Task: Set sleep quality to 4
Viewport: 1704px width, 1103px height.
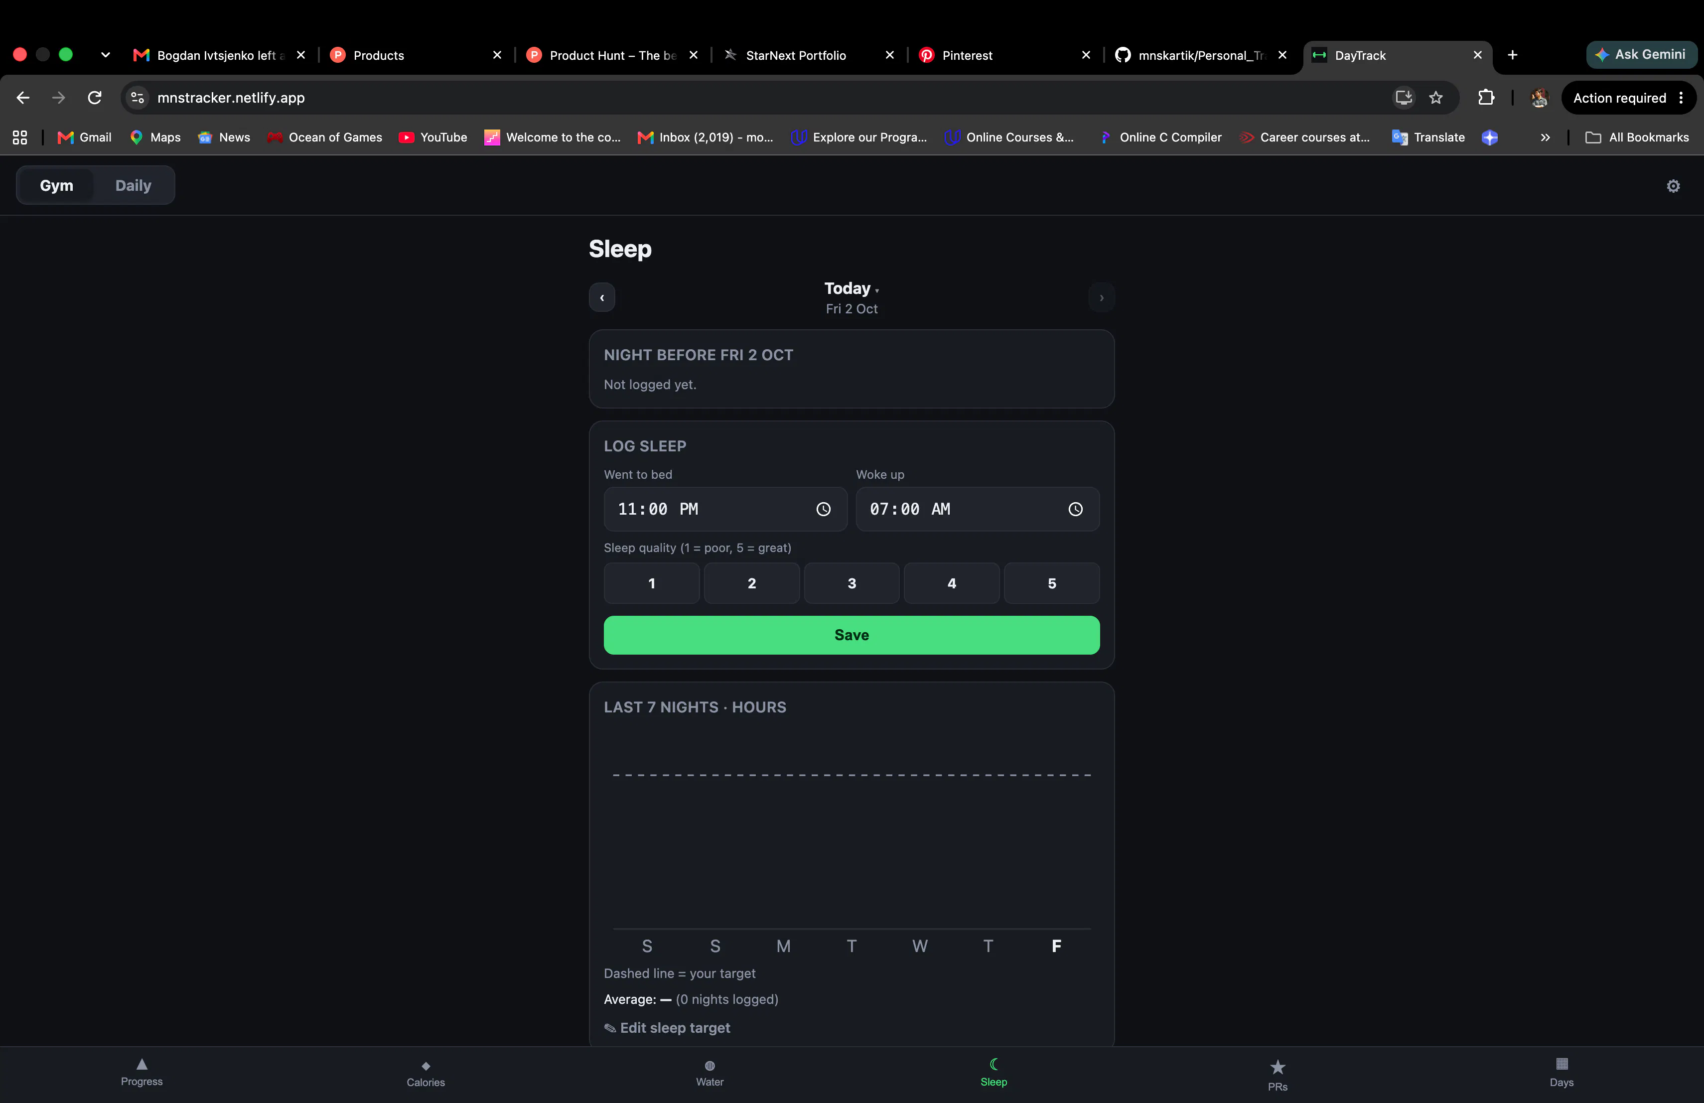Action: click(952, 583)
